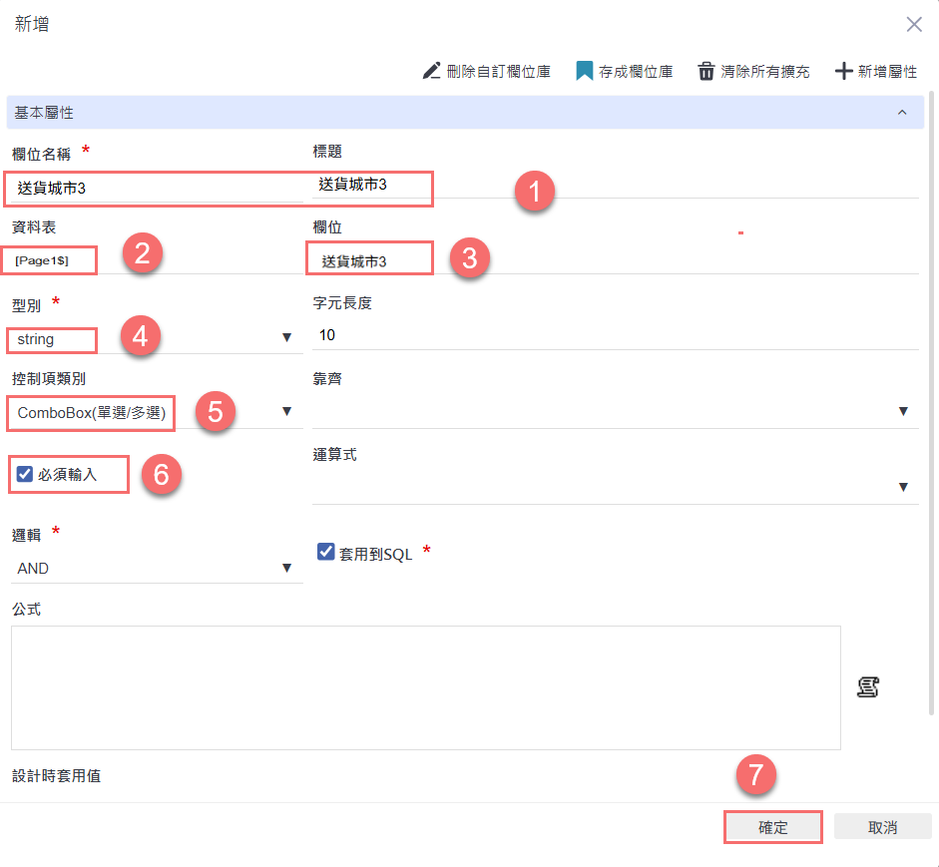Click the pencil icon for 刪除自訂欄位庫

pyautogui.click(x=431, y=71)
